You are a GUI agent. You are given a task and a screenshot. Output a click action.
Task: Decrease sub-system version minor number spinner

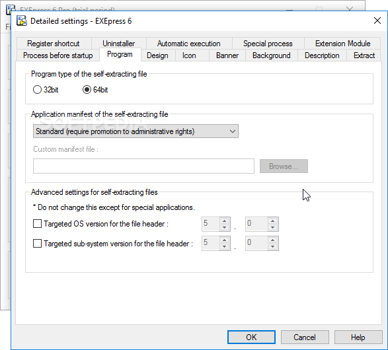[273, 246]
